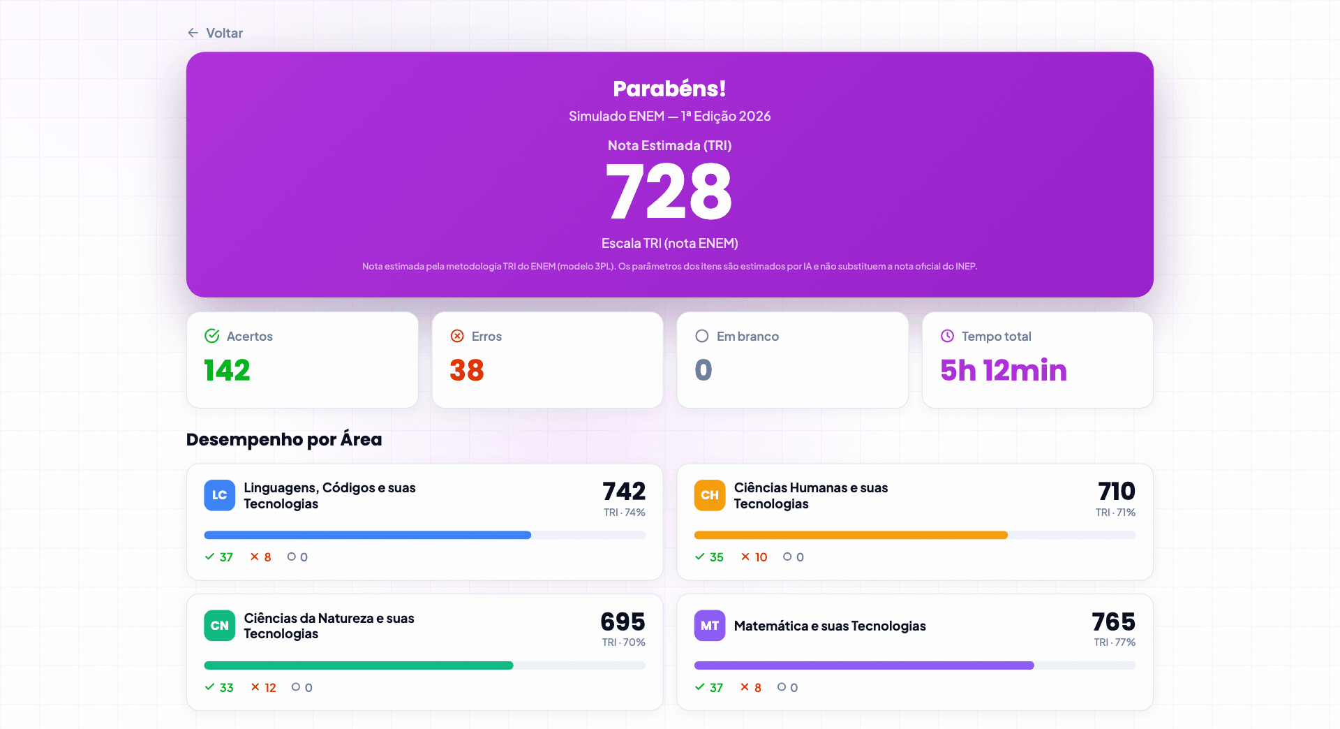
Task: Click the Parabéns! heading
Action: 669,89
